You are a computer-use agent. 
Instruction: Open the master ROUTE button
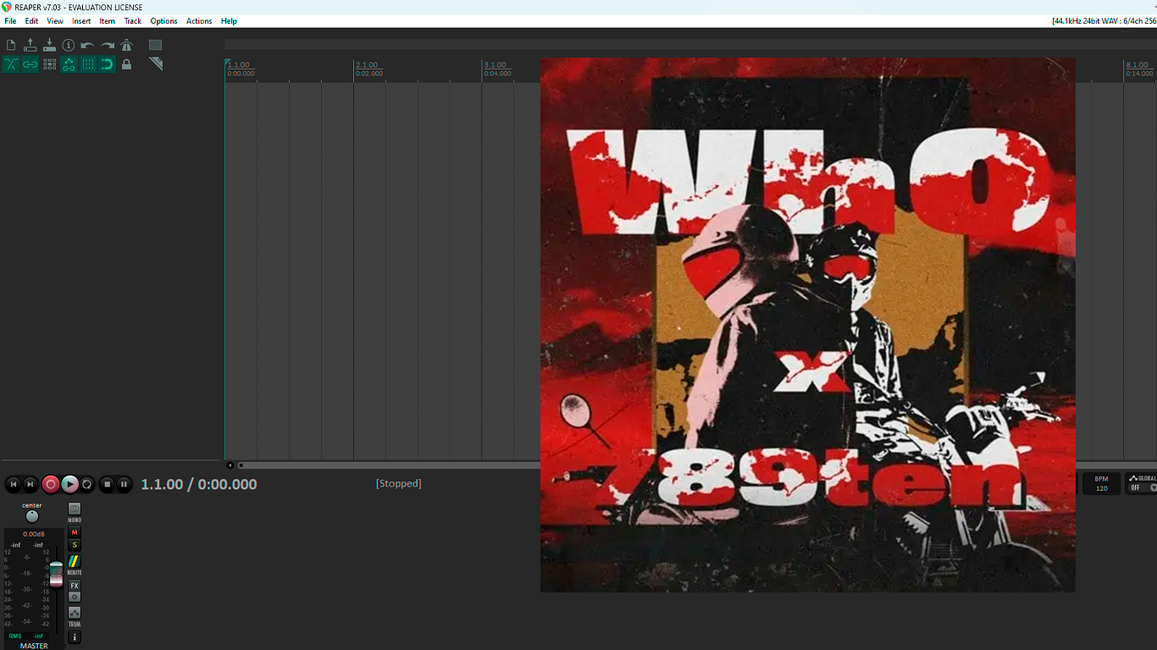[75, 561]
